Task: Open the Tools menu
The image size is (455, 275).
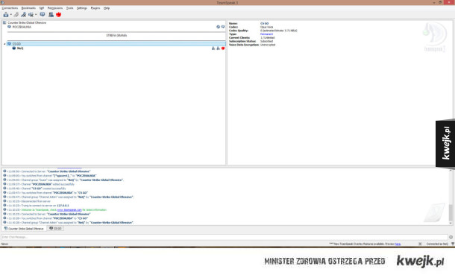Action: click(69, 8)
